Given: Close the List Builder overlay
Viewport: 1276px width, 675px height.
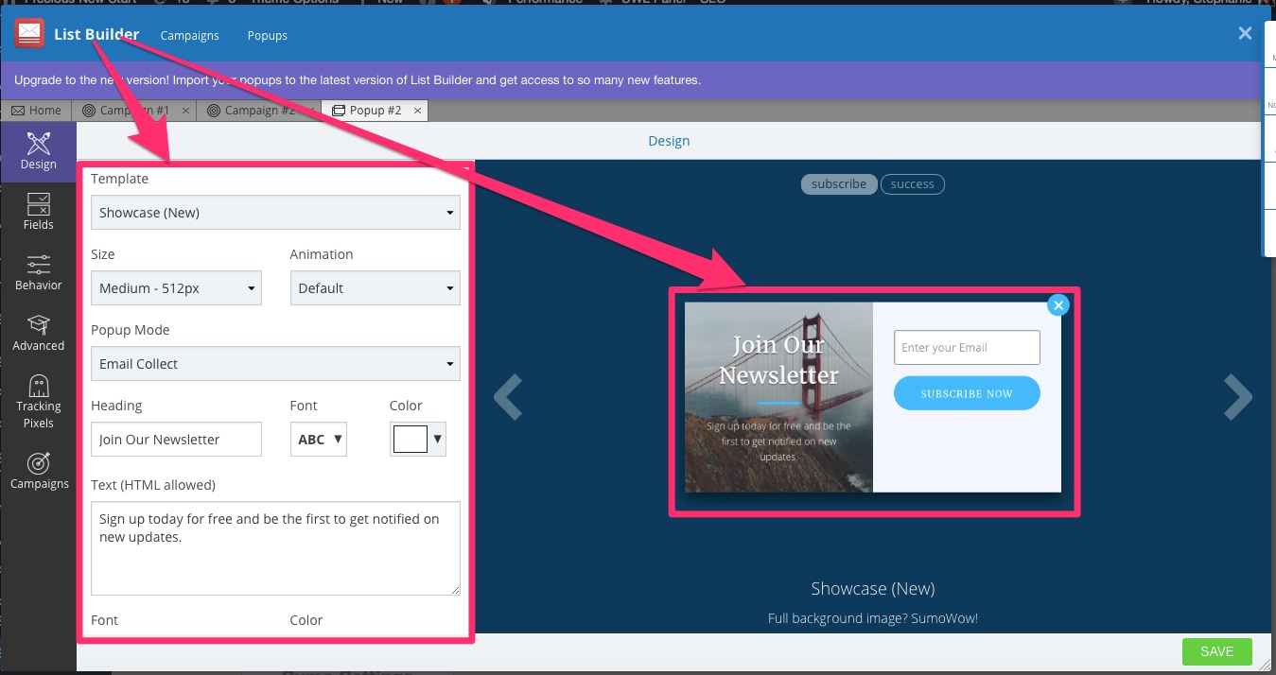Looking at the screenshot, I should 1245,33.
